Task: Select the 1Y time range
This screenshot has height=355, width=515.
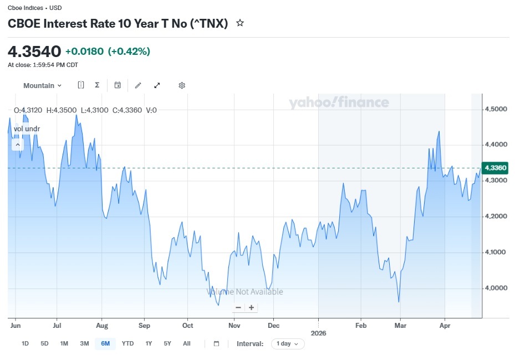Action: [x=149, y=343]
